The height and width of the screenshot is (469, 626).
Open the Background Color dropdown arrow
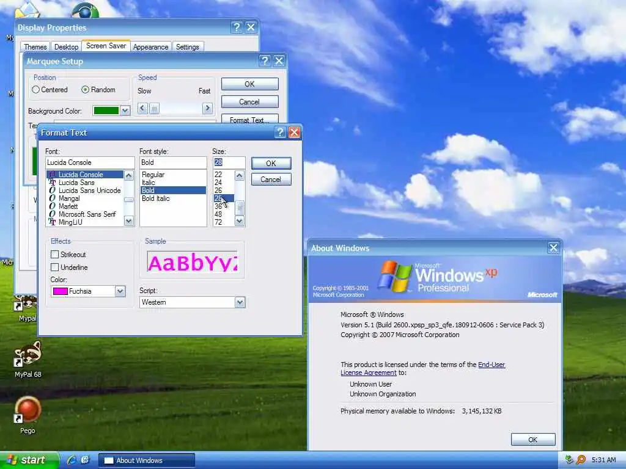coord(125,111)
